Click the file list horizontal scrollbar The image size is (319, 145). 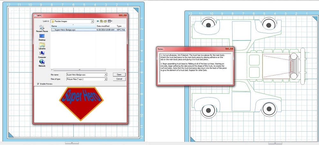[x=79, y=69]
